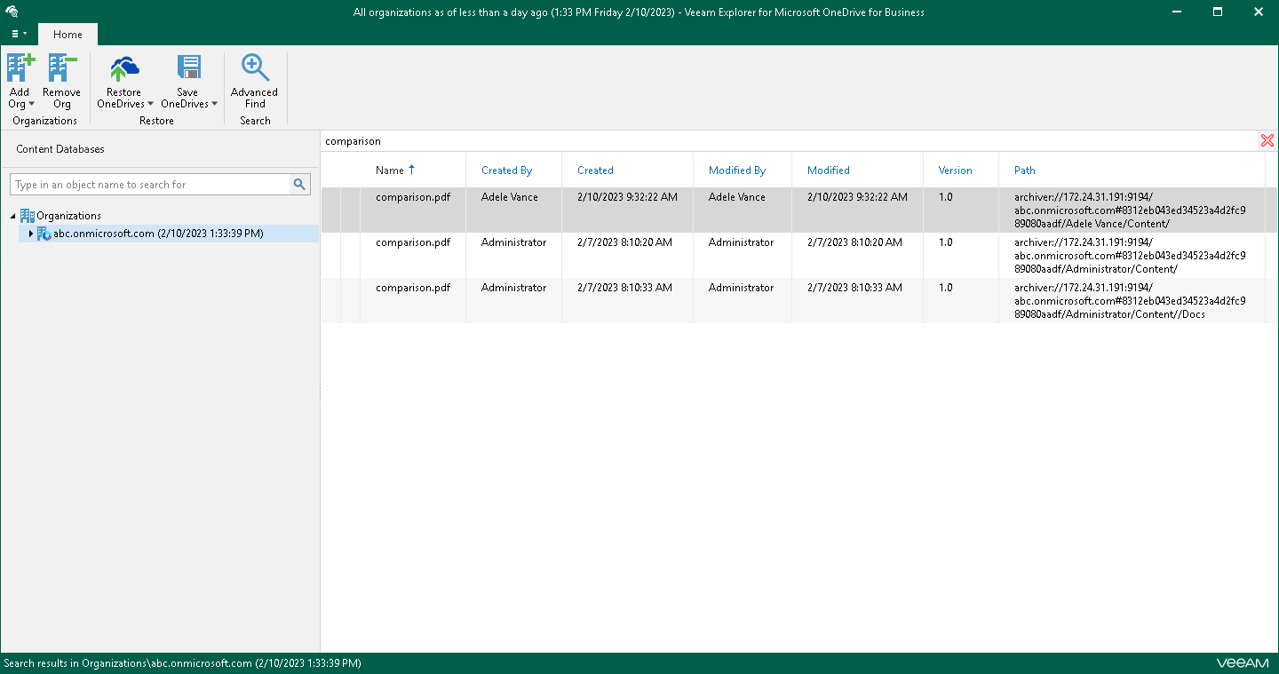Click the abc.onmicrosoft.com organization icon

click(x=44, y=234)
